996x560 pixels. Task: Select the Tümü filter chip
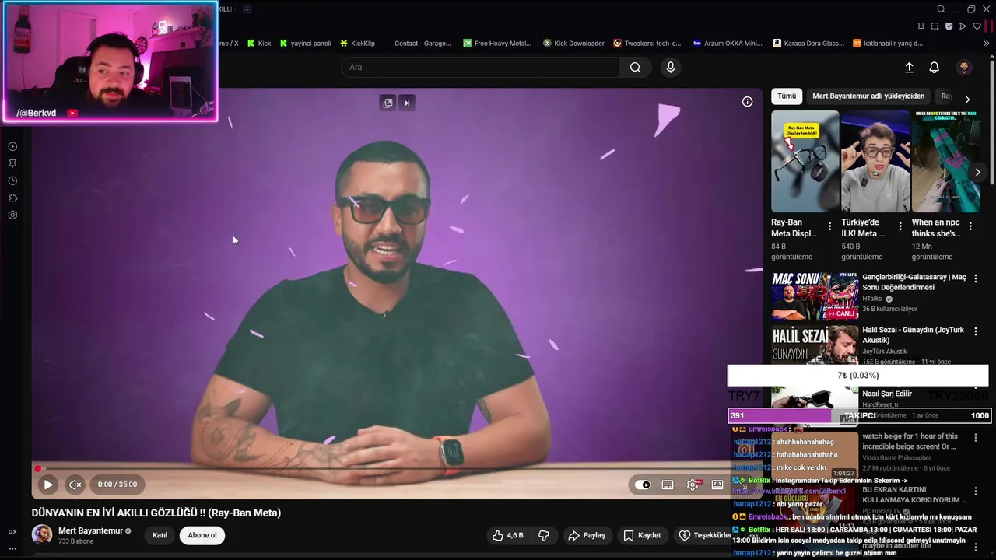[x=787, y=96]
